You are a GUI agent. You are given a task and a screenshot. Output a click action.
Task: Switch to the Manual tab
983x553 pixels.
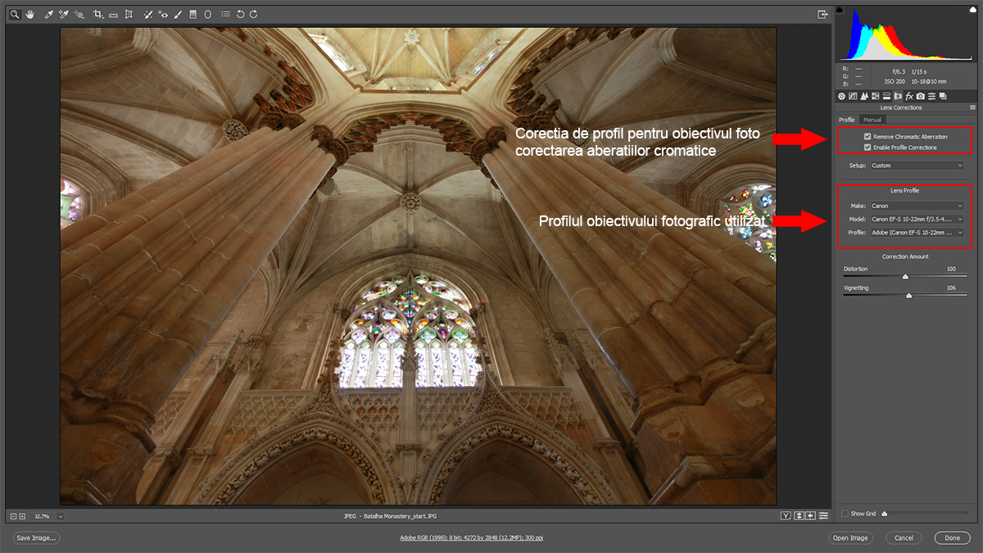pyautogui.click(x=872, y=120)
